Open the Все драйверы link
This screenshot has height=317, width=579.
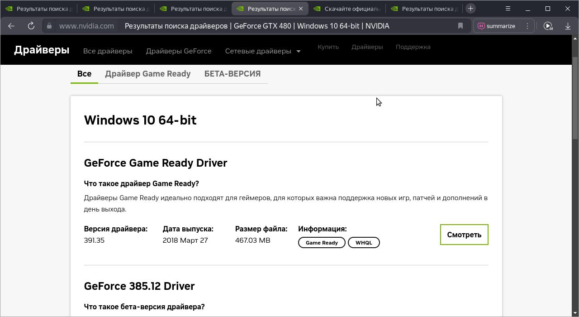[x=108, y=51]
